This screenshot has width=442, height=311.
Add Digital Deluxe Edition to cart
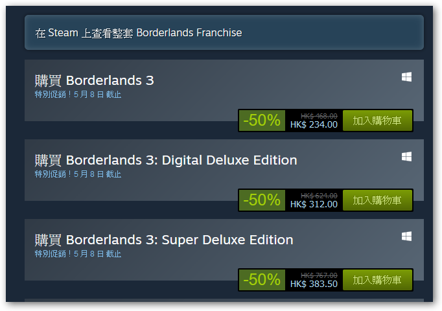click(x=377, y=200)
